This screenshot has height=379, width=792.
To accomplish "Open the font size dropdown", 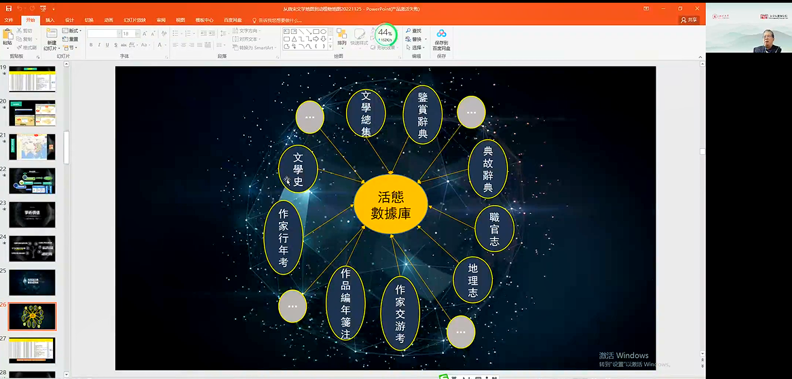I will pos(136,33).
